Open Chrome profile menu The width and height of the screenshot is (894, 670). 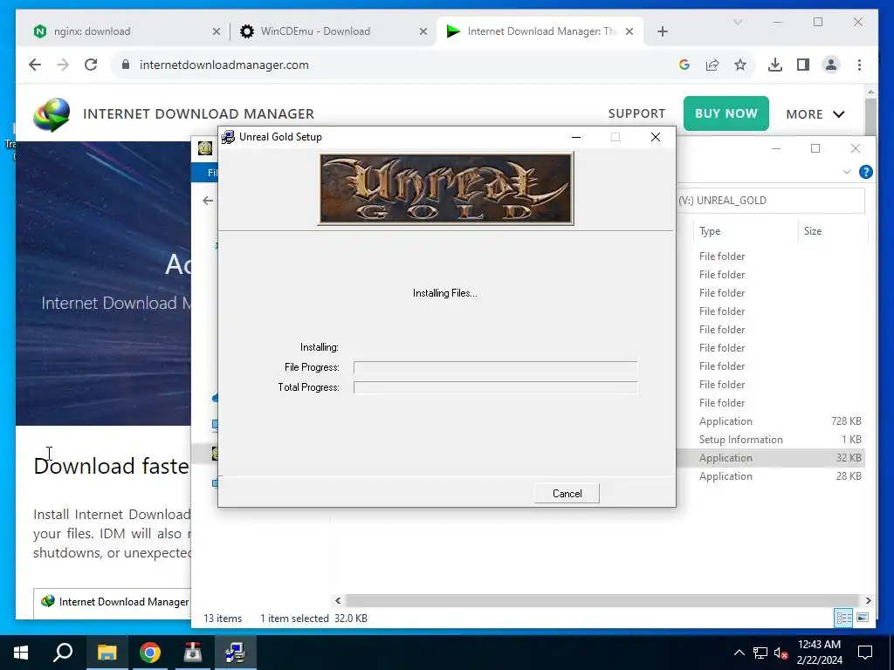click(x=831, y=65)
